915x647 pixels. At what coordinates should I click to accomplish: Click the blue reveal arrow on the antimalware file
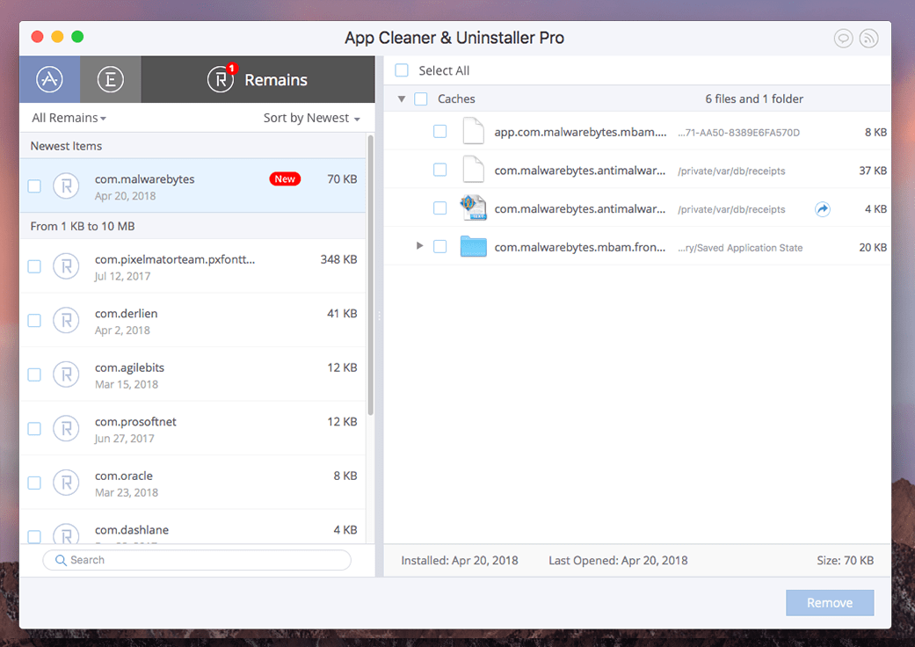822,209
